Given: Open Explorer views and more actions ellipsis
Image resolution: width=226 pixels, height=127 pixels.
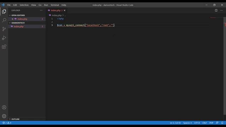Looking at the screenshot, I should (x=41, y=10).
